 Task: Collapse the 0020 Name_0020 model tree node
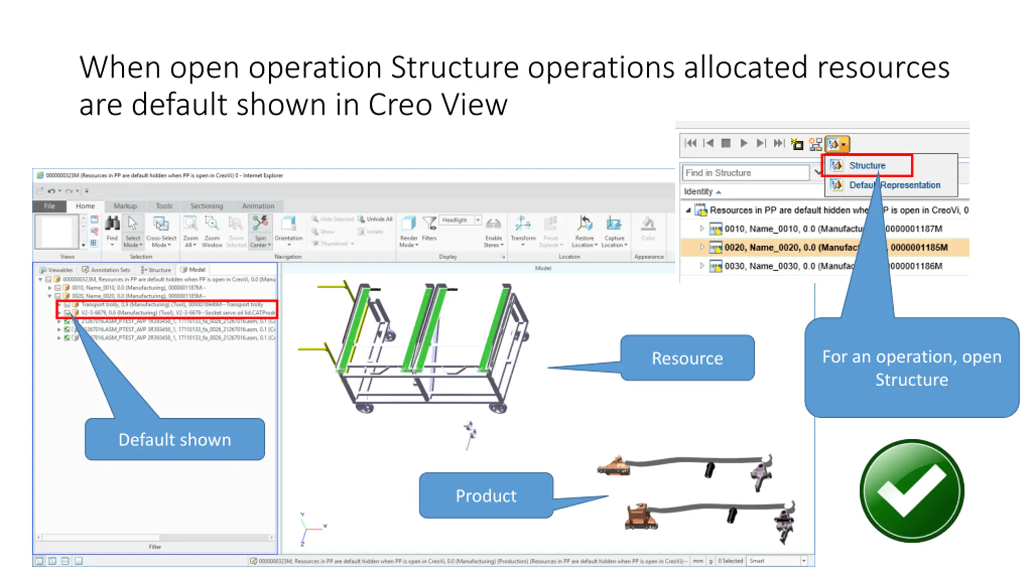pyautogui.click(x=50, y=296)
